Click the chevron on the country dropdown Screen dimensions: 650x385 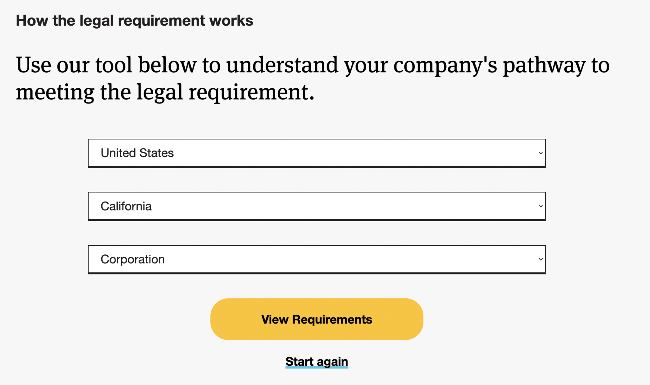[x=541, y=153]
